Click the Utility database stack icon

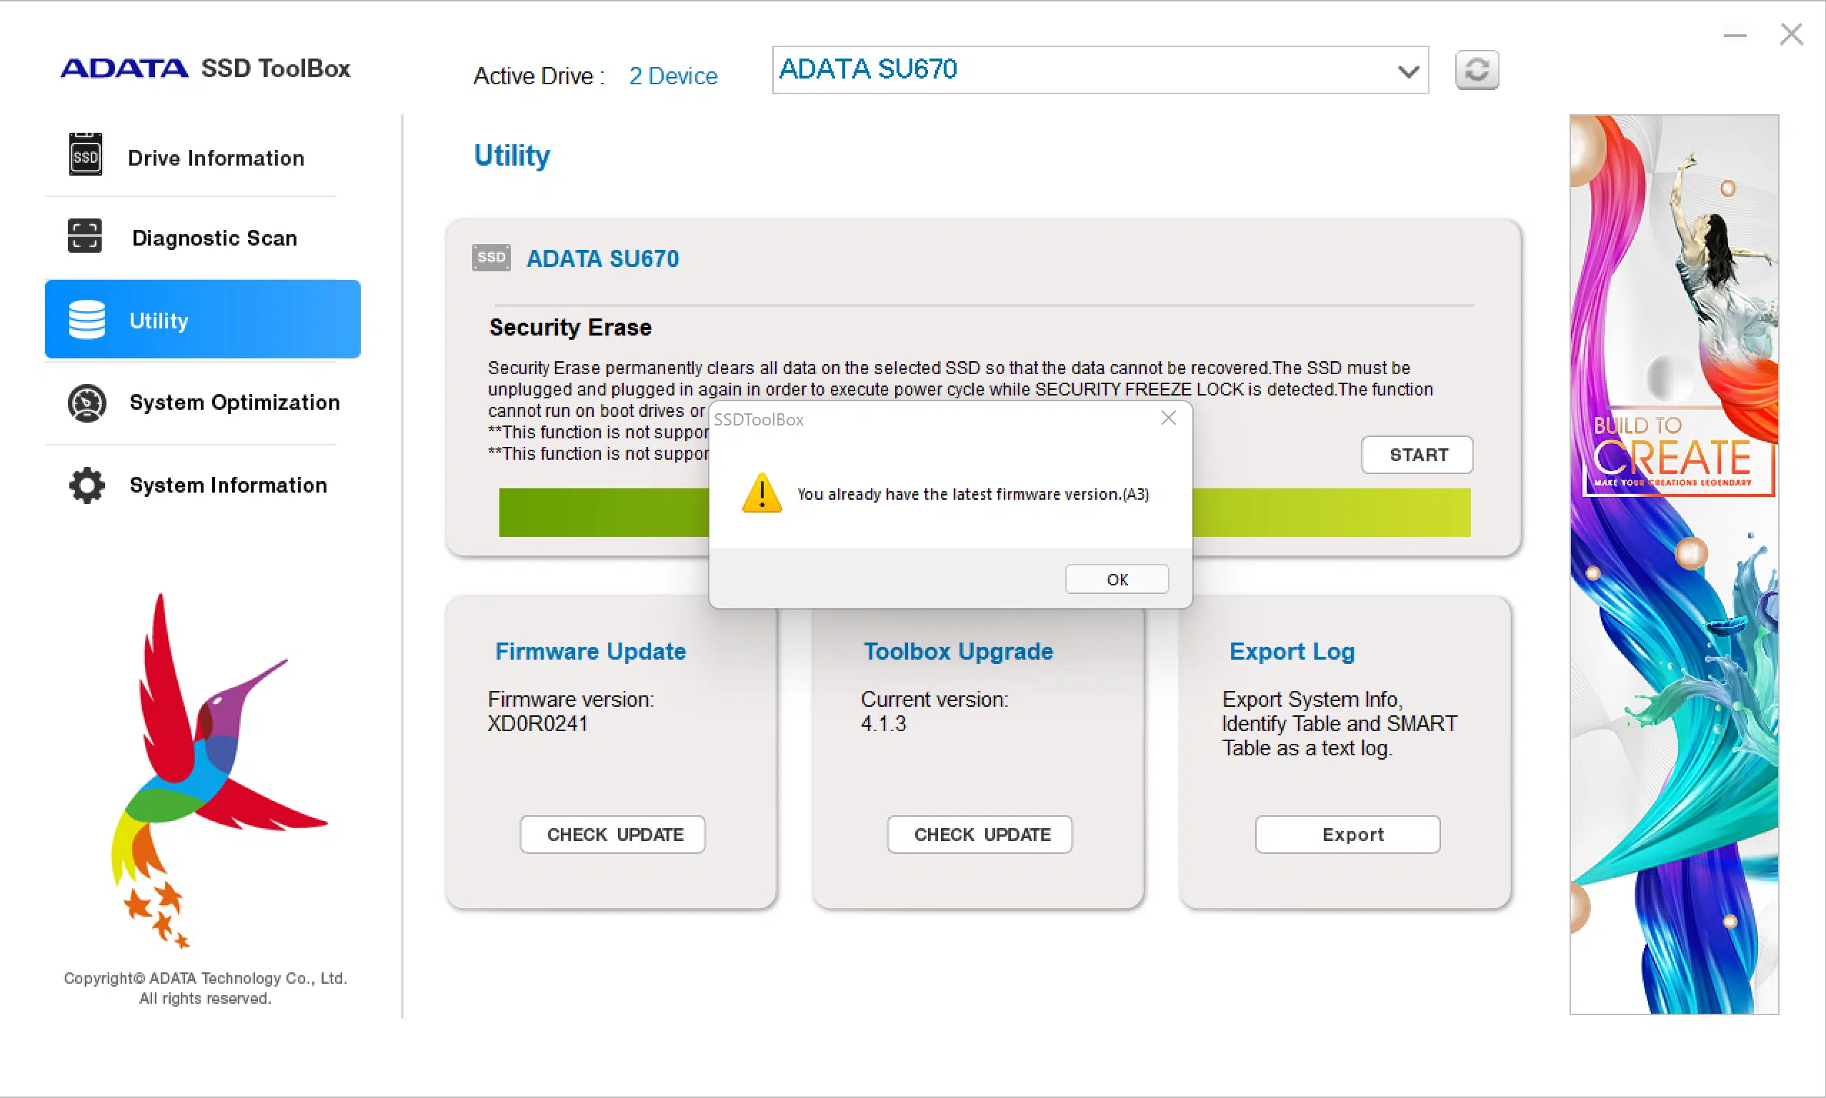point(86,320)
